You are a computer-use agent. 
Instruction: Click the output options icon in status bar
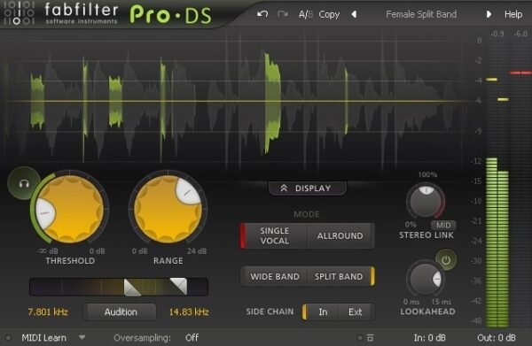pos(370,337)
